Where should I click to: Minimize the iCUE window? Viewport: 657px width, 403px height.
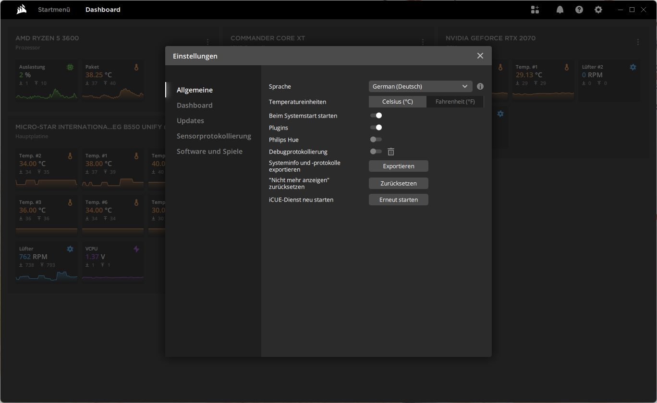[x=621, y=10]
